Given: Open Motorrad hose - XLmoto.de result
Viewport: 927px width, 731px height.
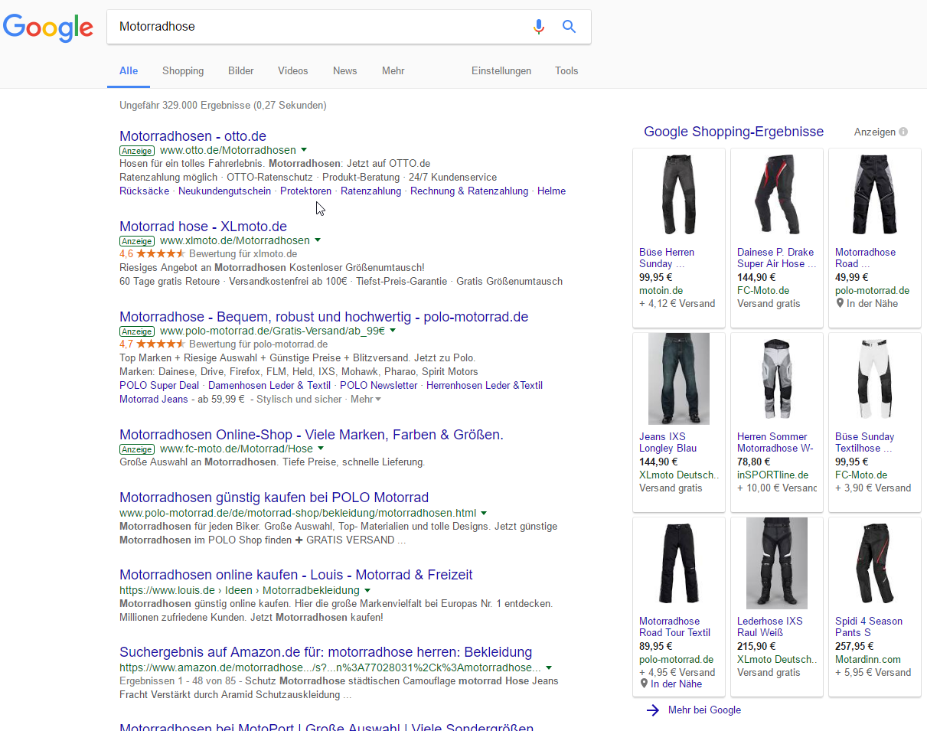Looking at the screenshot, I should click(x=204, y=227).
